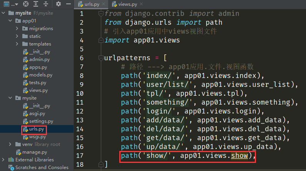Click the Expand All icon in project toolbar
The height and width of the screenshot is (171, 306).
point(36,4)
